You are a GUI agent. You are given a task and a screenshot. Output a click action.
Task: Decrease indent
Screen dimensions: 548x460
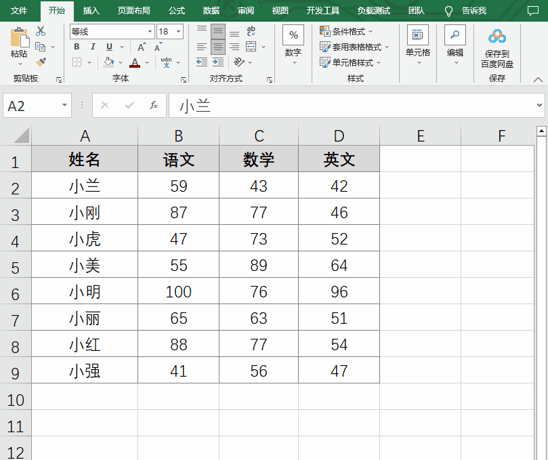click(x=202, y=62)
